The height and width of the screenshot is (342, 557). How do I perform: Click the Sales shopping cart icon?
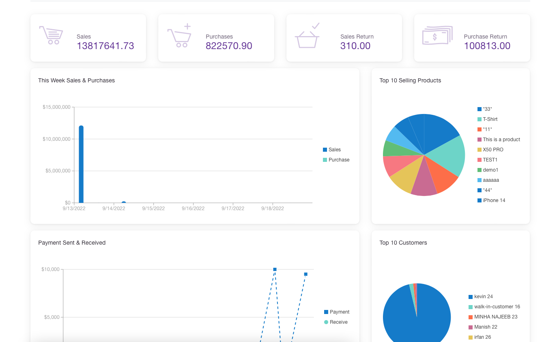click(x=51, y=35)
